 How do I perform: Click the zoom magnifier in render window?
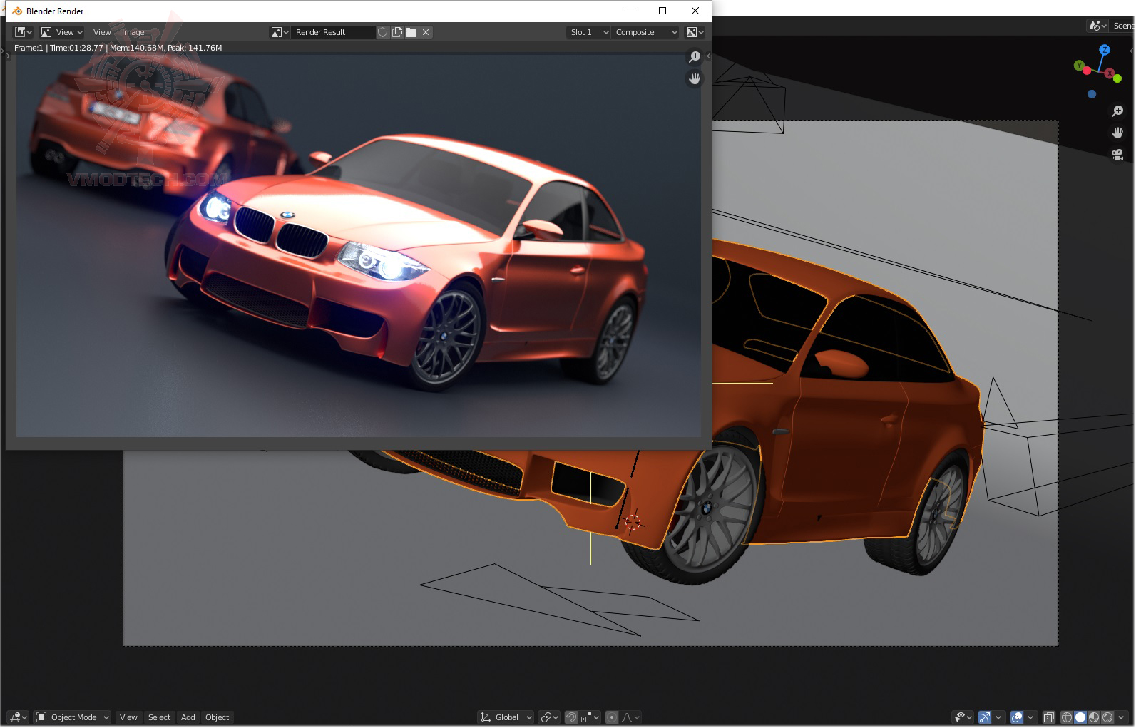click(695, 57)
